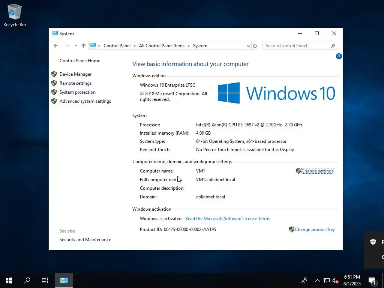Open Remote settings link
This screenshot has width=384, height=288.
point(75,83)
